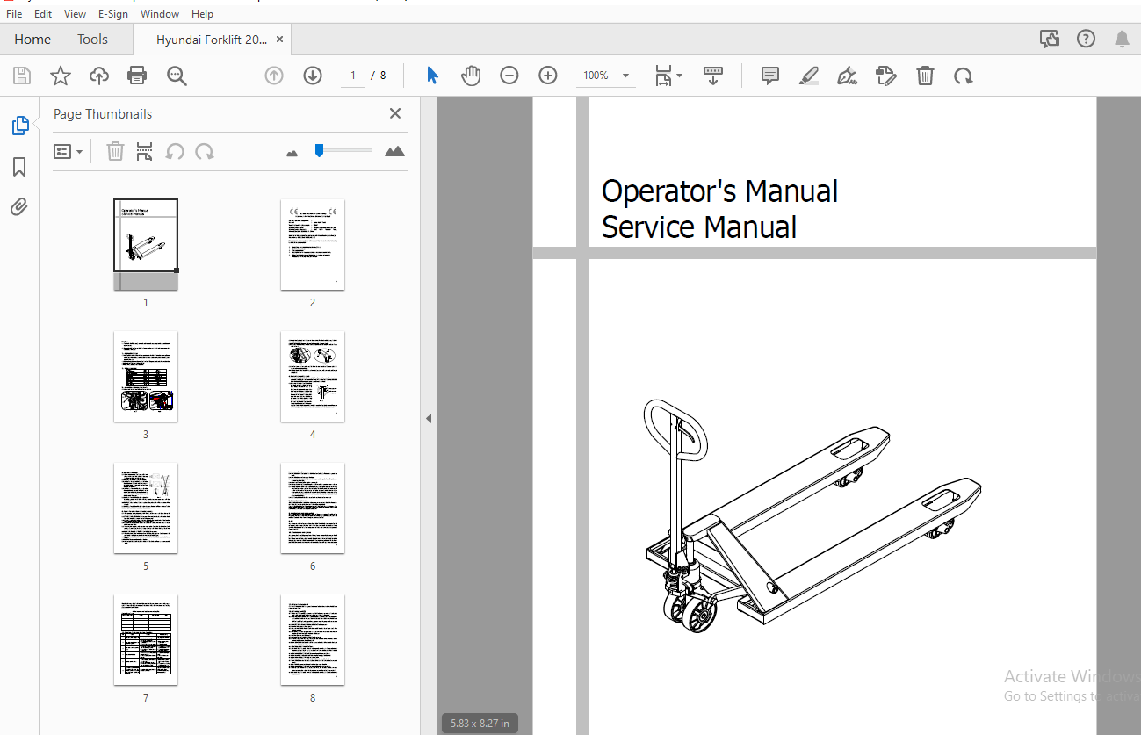Screen dimensions: 1141x735
Task: Click the insert pages icon in thumbnails panel
Action: [145, 152]
